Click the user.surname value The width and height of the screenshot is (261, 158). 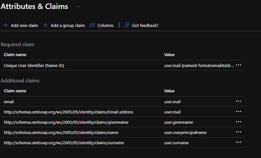tap(176, 143)
